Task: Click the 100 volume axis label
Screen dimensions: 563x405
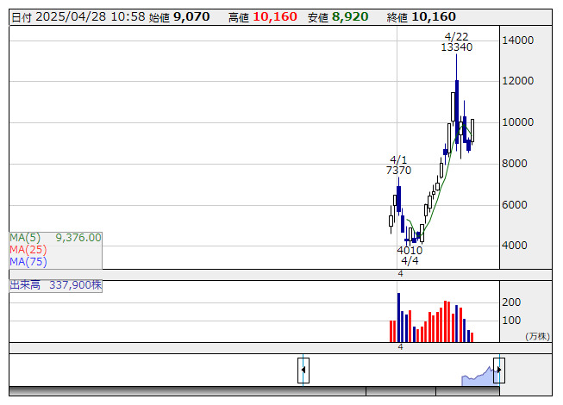Action: point(511,321)
